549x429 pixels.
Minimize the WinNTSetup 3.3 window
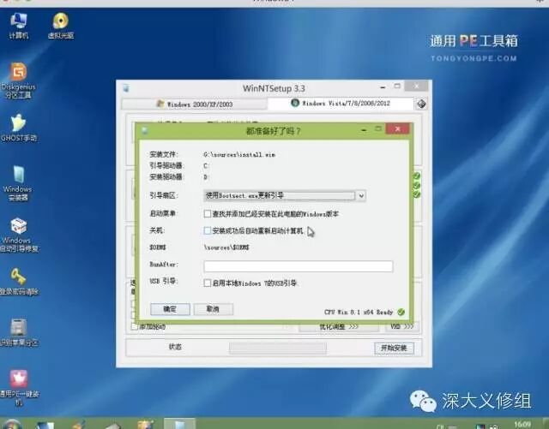(x=383, y=87)
